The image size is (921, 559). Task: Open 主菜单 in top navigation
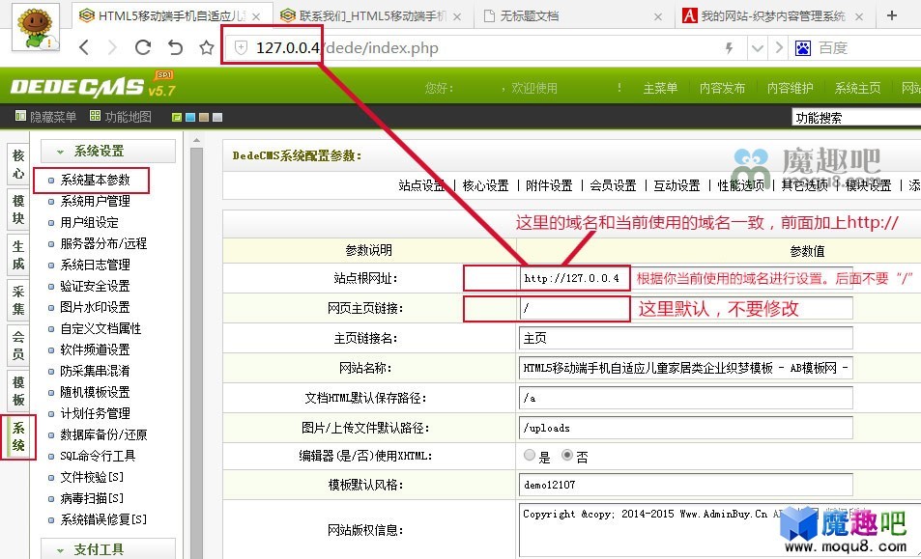point(660,88)
